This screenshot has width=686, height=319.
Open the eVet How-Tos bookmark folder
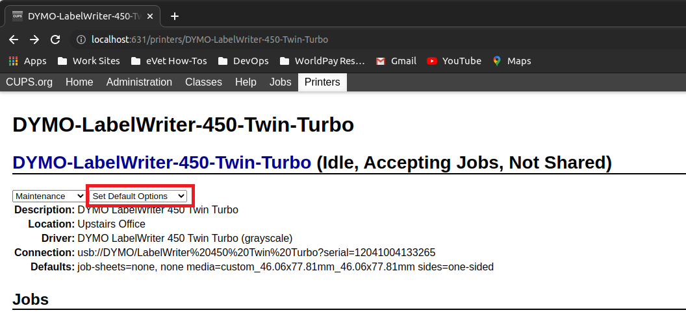pyautogui.click(x=169, y=61)
